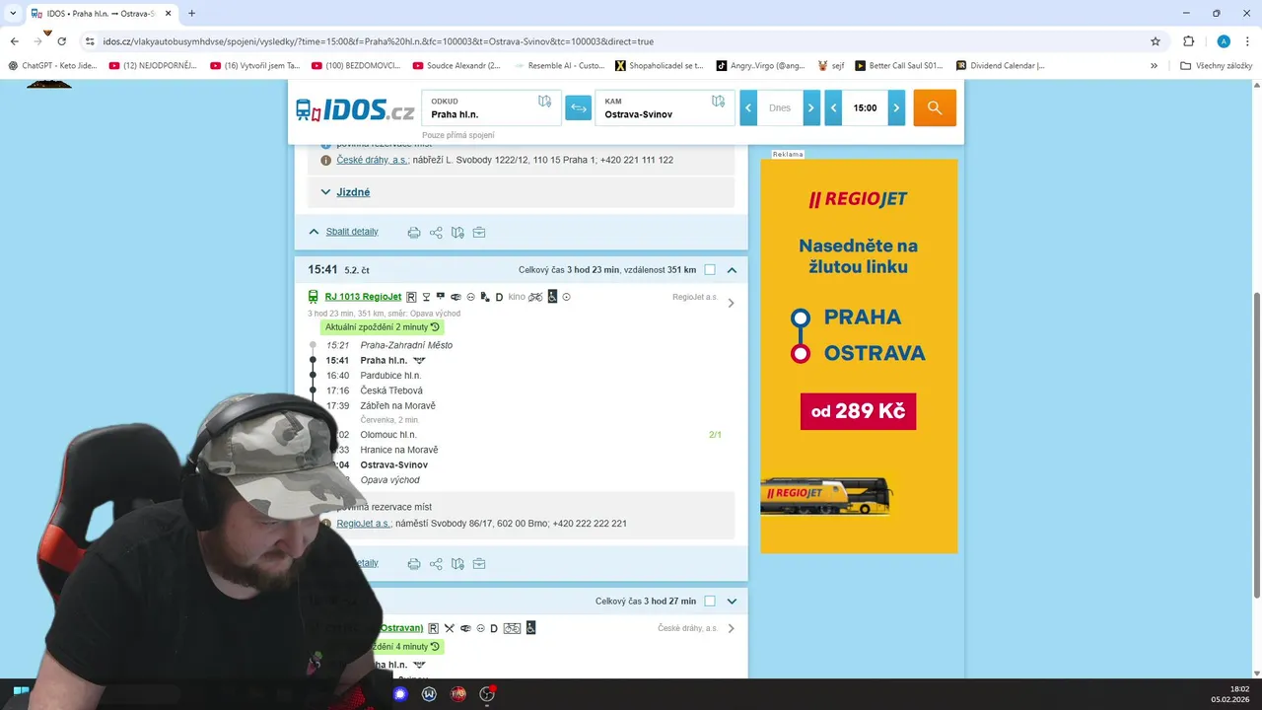Image resolution: width=1262 pixels, height=710 pixels.
Task: Click the wheelchair accessibility icon on the RJ 1013 row
Action: pyautogui.click(x=552, y=297)
